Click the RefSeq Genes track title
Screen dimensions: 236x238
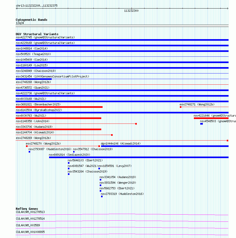tap(27, 209)
